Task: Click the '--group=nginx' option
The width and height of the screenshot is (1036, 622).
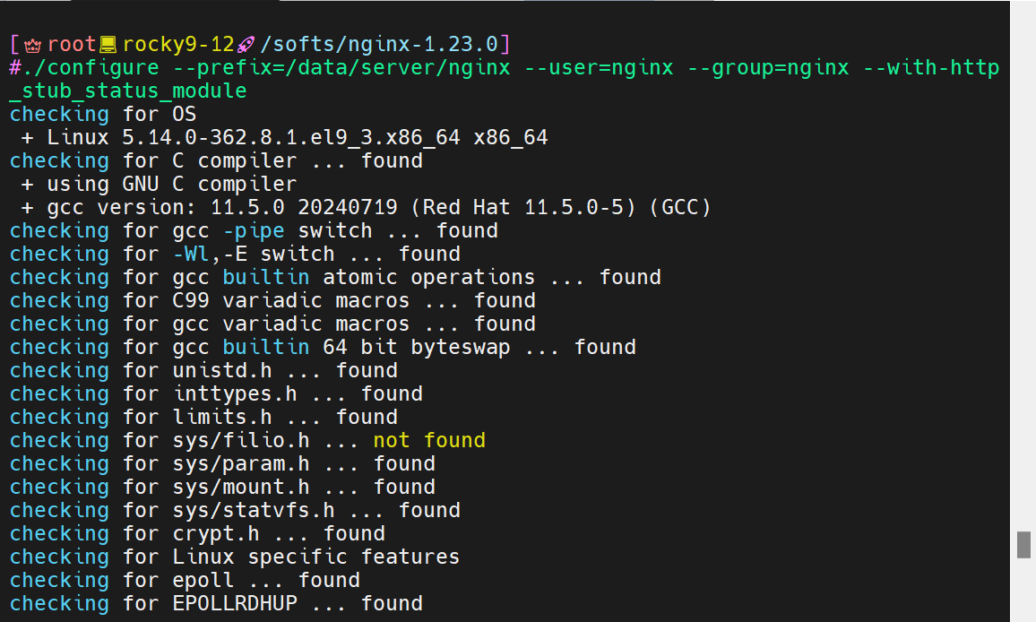Action: pyautogui.click(x=768, y=67)
